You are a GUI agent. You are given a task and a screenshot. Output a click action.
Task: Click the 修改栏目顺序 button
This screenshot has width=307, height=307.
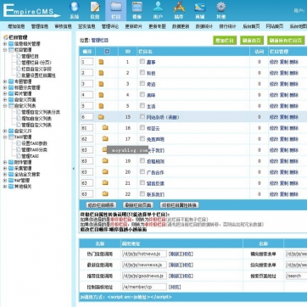pyautogui.click(x=101, y=205)
